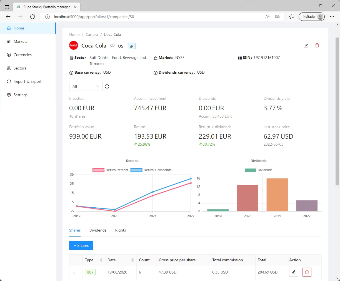Click the + Shares button
The height and width of the screenshot is (281, 340).
(81, 245)
